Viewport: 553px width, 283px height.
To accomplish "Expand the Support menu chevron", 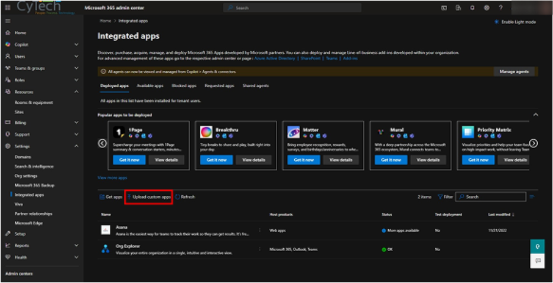I will [x=77, y=134].
